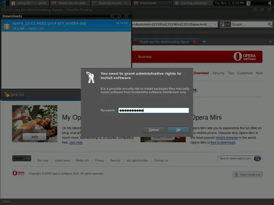Click the Google icon in the search engine box
274x205 pixels.
223,24
